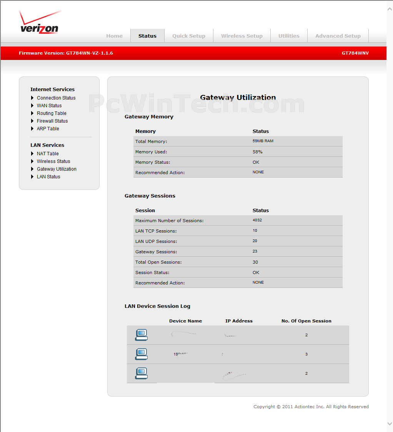Click the LAN TCP Sessions value 10
The image size is (393, 432).
coord(255,231)
